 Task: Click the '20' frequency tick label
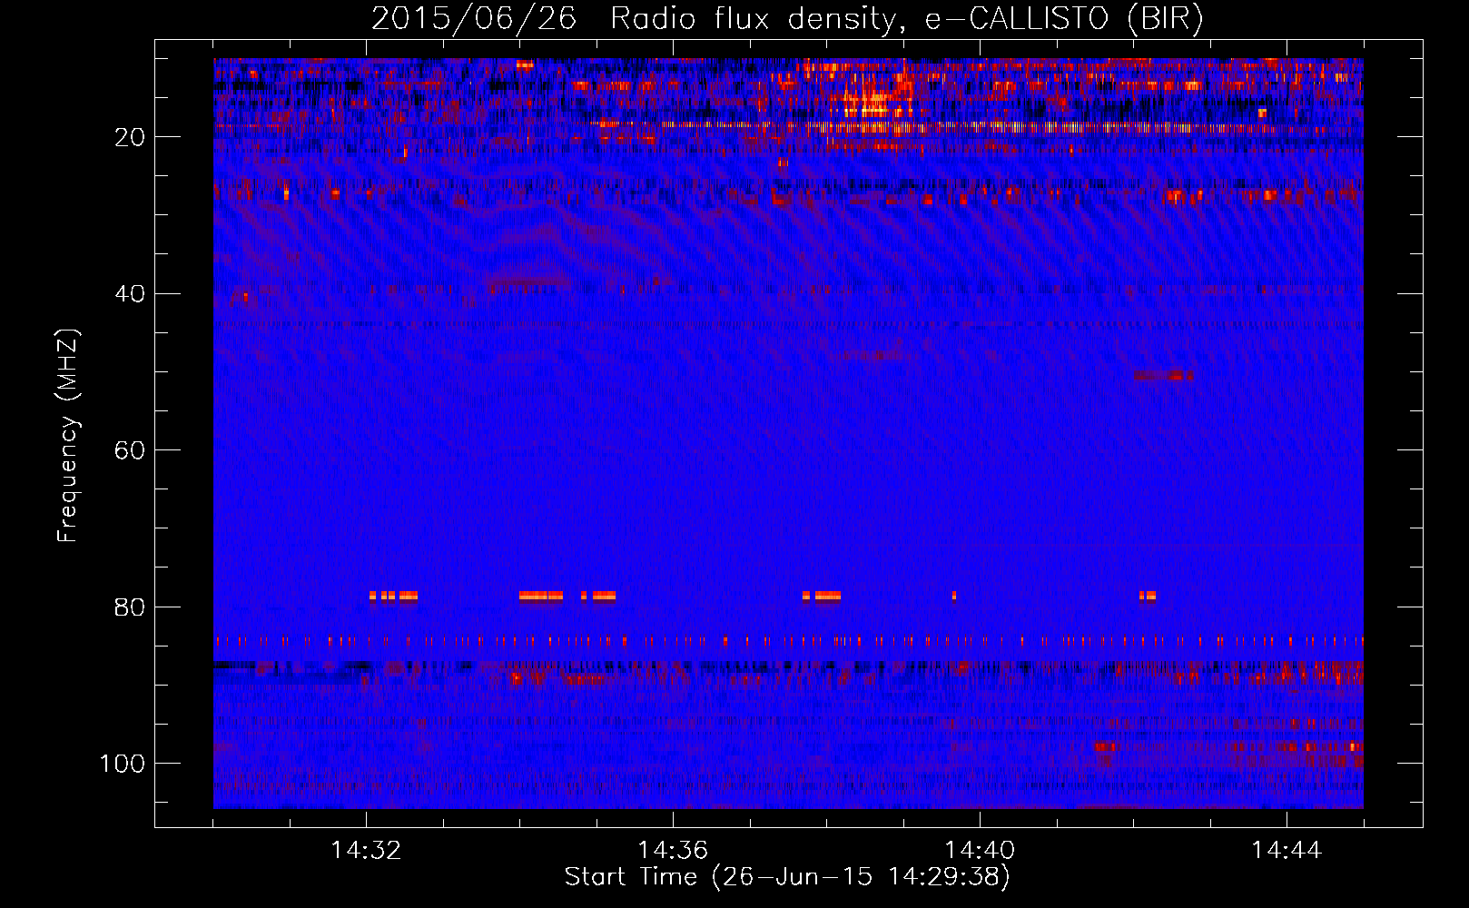130,137
